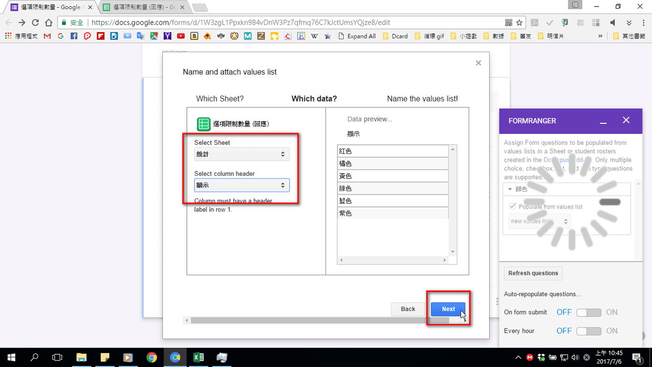This screenshot has width=652, height=367.
Task: Open the Wikipedia bookmark
Action: (314, 36)
